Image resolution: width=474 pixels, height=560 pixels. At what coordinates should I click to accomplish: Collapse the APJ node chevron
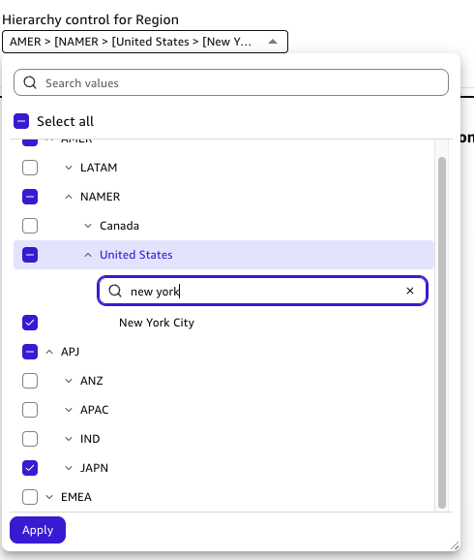coord(49,352)
